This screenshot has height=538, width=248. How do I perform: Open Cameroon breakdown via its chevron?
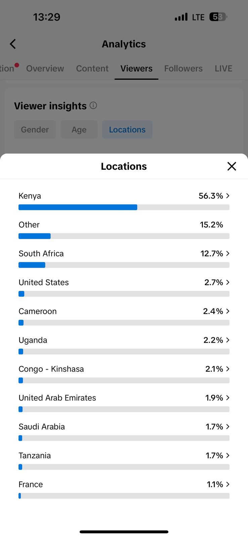point(228,311)
